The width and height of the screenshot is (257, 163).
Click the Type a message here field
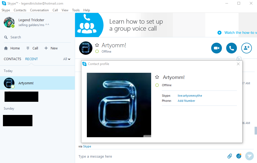click(x=152, y=157)
